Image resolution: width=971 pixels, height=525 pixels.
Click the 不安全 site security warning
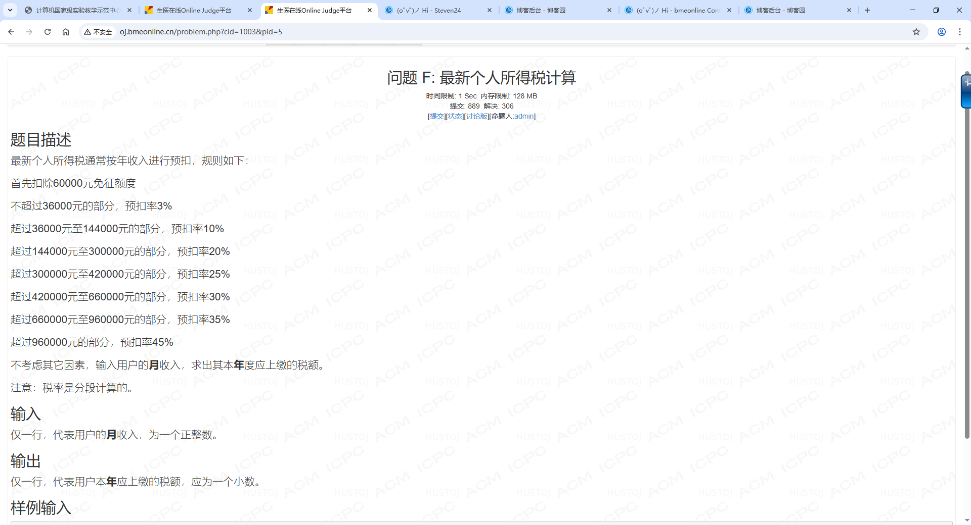pyautogui.click(x=98, y=32)
